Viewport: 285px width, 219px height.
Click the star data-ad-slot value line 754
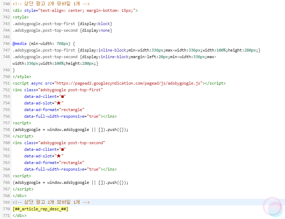59,103
